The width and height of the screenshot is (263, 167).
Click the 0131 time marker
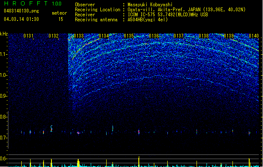28,36
